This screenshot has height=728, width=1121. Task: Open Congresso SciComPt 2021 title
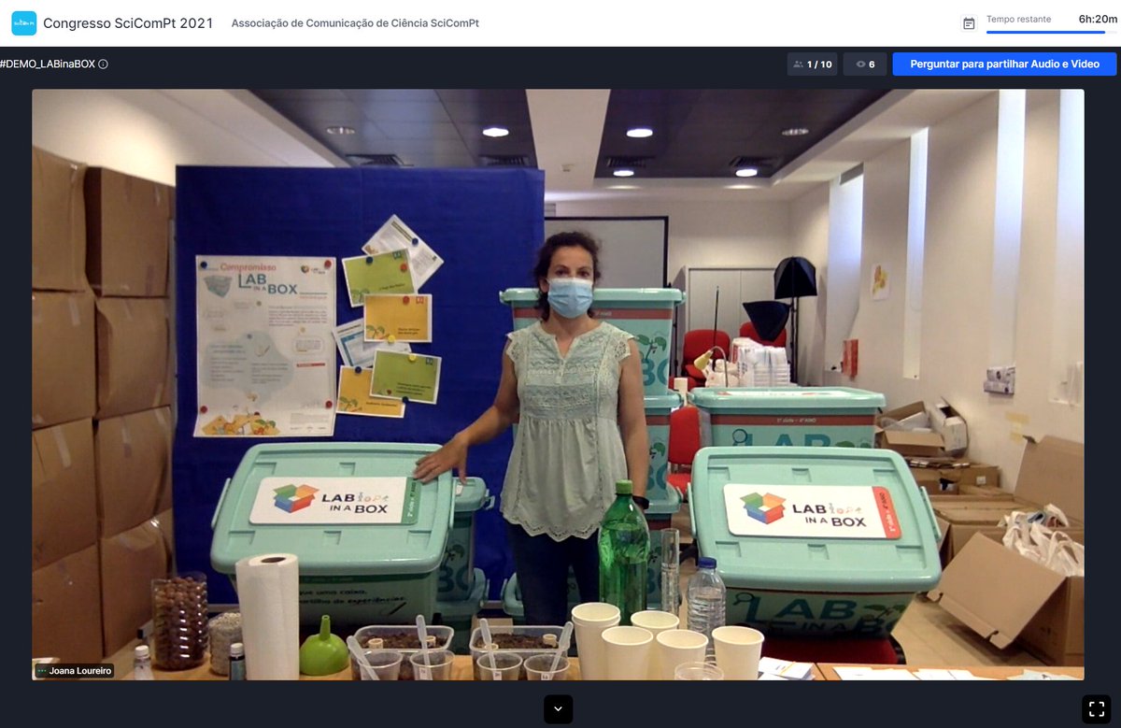point(128,22)
